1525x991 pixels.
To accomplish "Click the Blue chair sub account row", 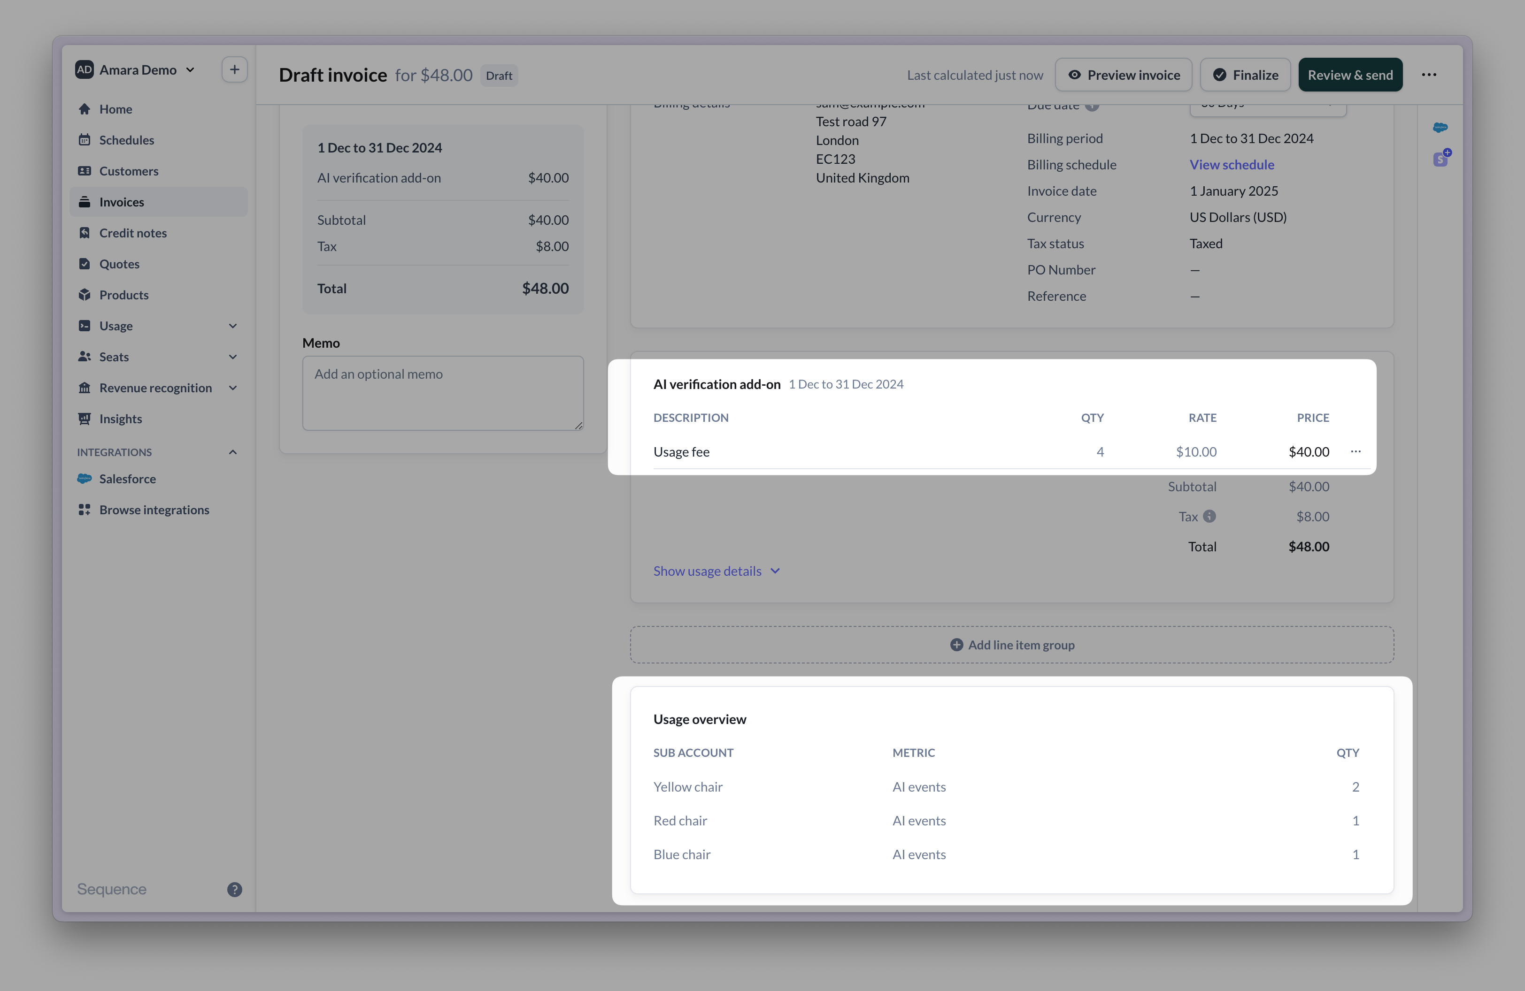I will tap(1006, 854).
